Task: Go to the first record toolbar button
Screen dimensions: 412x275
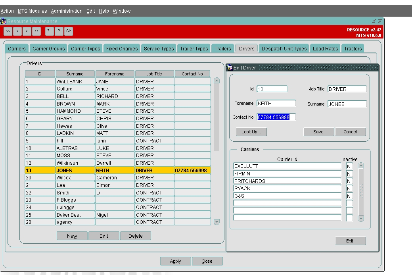Action: tap(8, 31)
